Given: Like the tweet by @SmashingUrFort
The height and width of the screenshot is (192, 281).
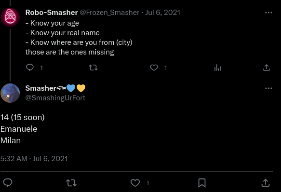Looking at the screenshot, I should click(x=135, y=183).
